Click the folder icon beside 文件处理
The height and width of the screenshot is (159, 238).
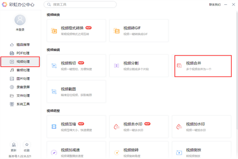click(12, 95)
